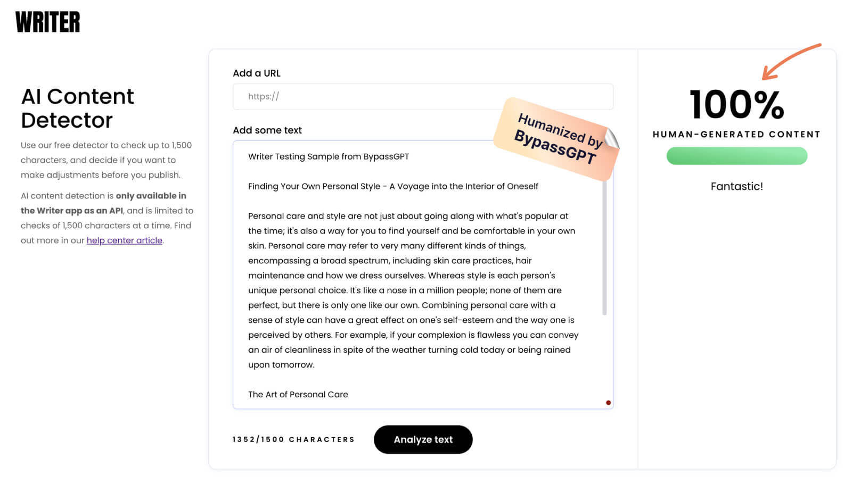Click the 'Writer Testing Sample from BypassGPT' line
The height and width of the screenshot is (483, 852).
[329, 156]
